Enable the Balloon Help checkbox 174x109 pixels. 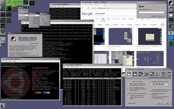(127, 103)
